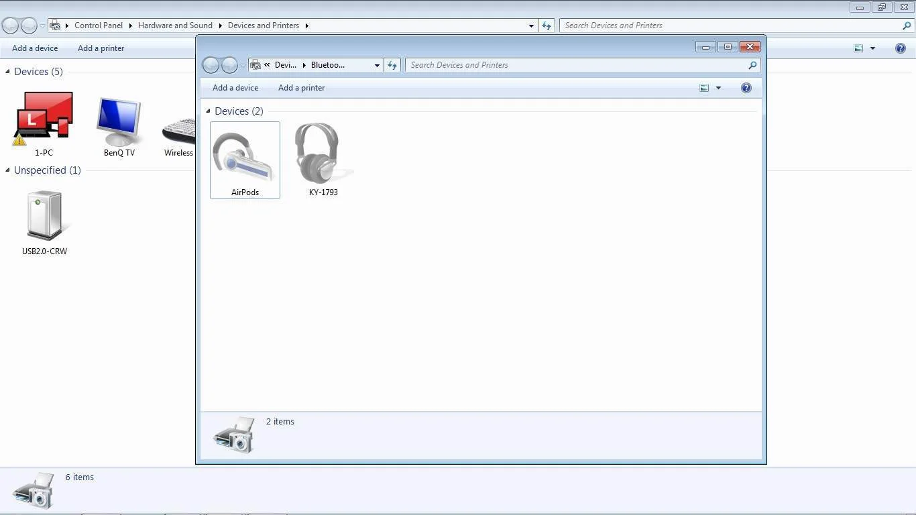Select the KY-1793 headphones icon
The width and height of the screenshot is (916, 515).
(x=323, y=160)
